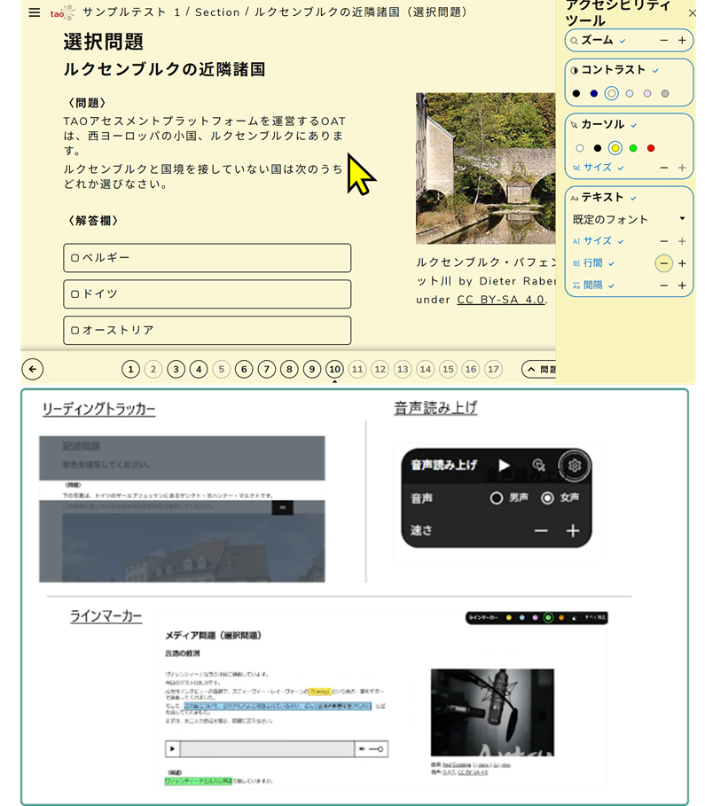Go back with the left arrow button
Image resolution: width=705 pixels, height=806 pixels.
click(x=32, y=370)
